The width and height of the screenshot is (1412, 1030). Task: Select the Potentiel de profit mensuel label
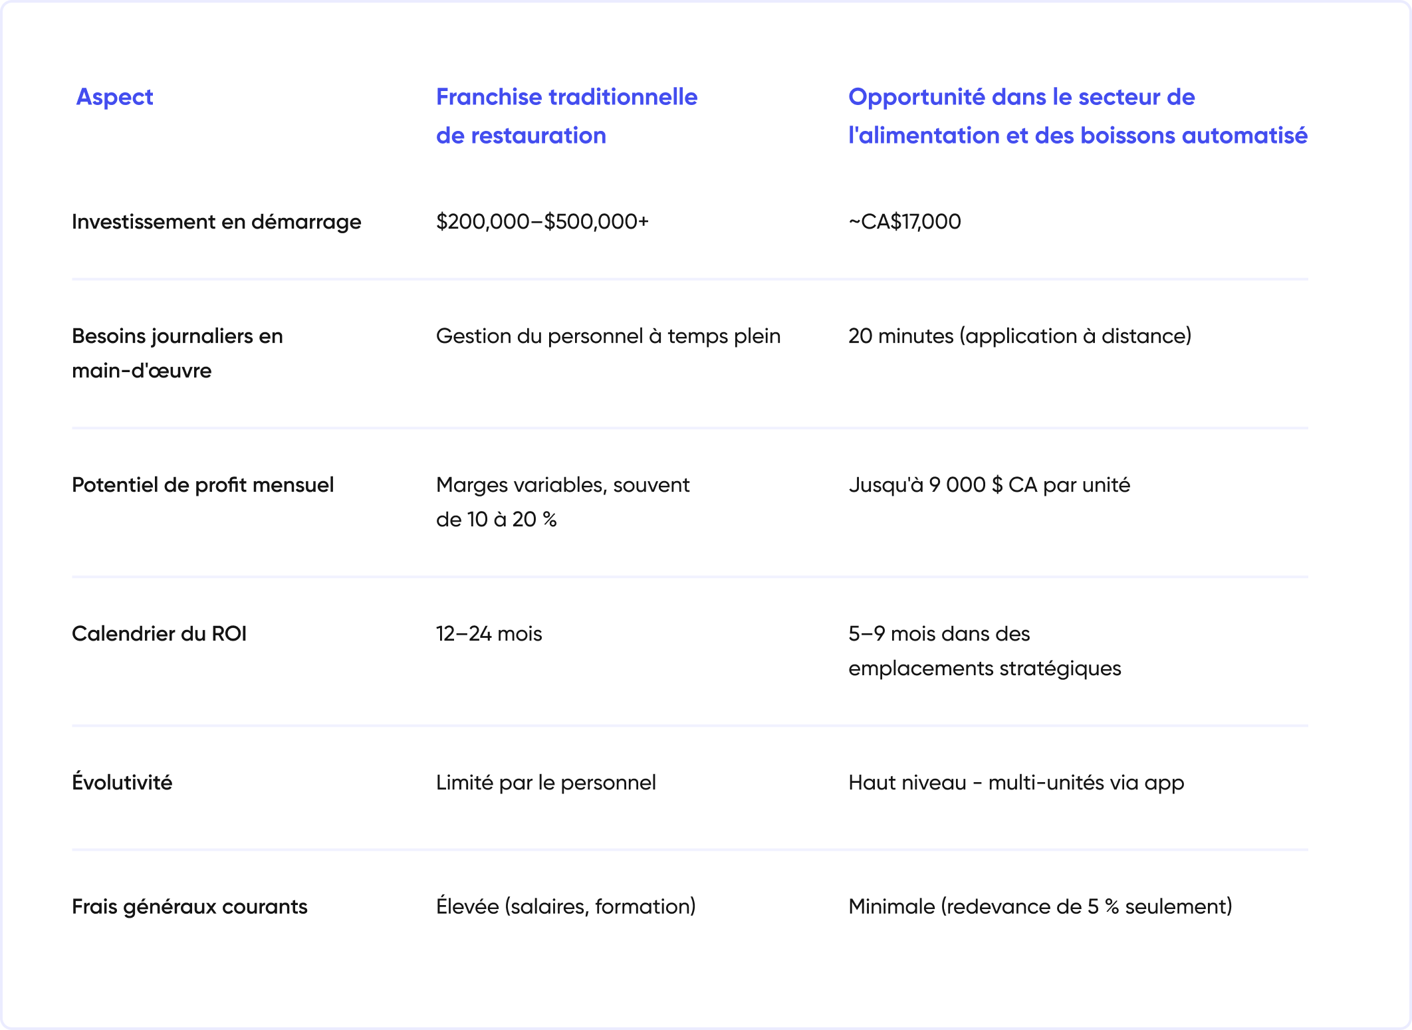coord(203,485)
